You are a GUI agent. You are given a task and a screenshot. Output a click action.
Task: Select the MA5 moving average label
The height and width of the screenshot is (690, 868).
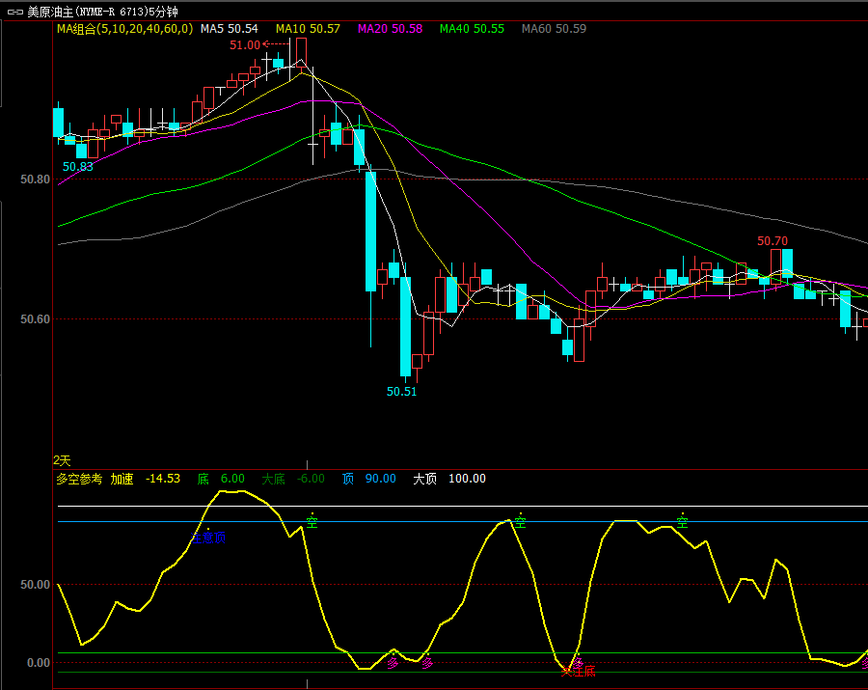click(x=230, y=29)
